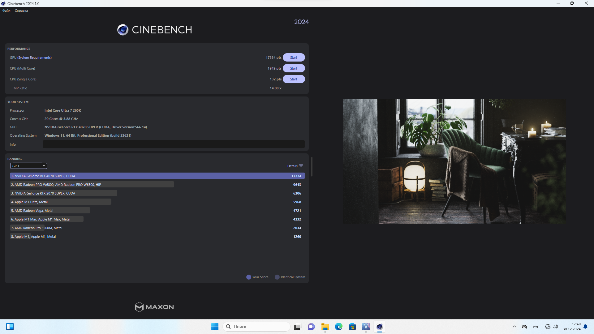Screen dimensions: 594x334
Task: Toggle ranking Details filter
Action: (x=295, y=166)
